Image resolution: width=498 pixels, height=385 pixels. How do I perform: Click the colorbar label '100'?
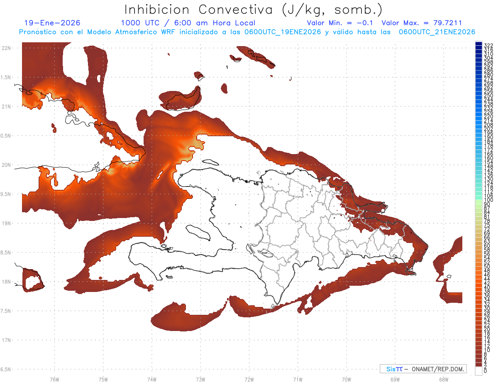[x=488, y=200]
